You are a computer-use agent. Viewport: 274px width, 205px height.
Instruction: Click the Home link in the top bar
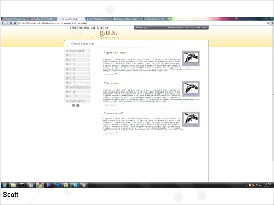198,27
